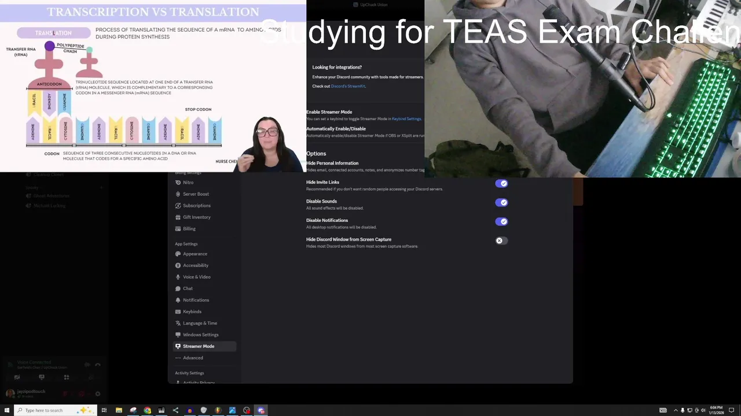Toggle Hide Invite Links switch
Viewport: 741px width, 416px height.
pyautogui.click(x=501, y=183)
